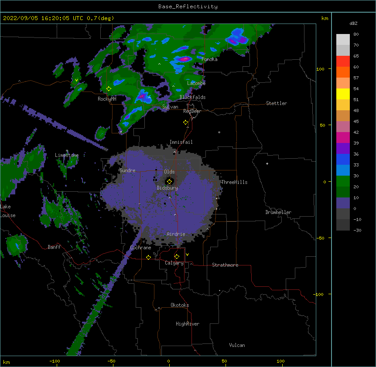Click the Blackfalds label

click(x=192, y=97)
